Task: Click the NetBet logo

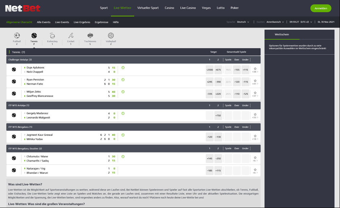Action: pyautogui.click(x=22, y=8)
